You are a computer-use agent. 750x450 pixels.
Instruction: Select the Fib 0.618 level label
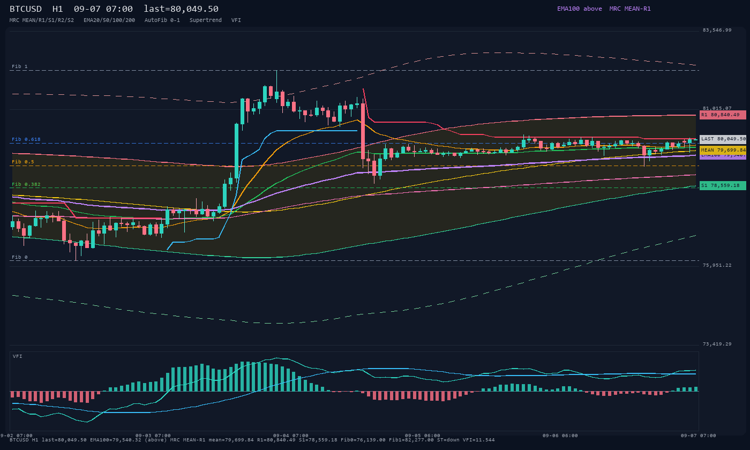pos(26,139)
